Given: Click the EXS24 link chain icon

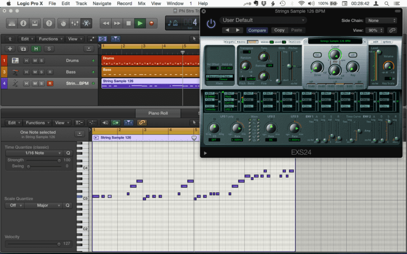Looking at the screenshot, I should point(392,30).
